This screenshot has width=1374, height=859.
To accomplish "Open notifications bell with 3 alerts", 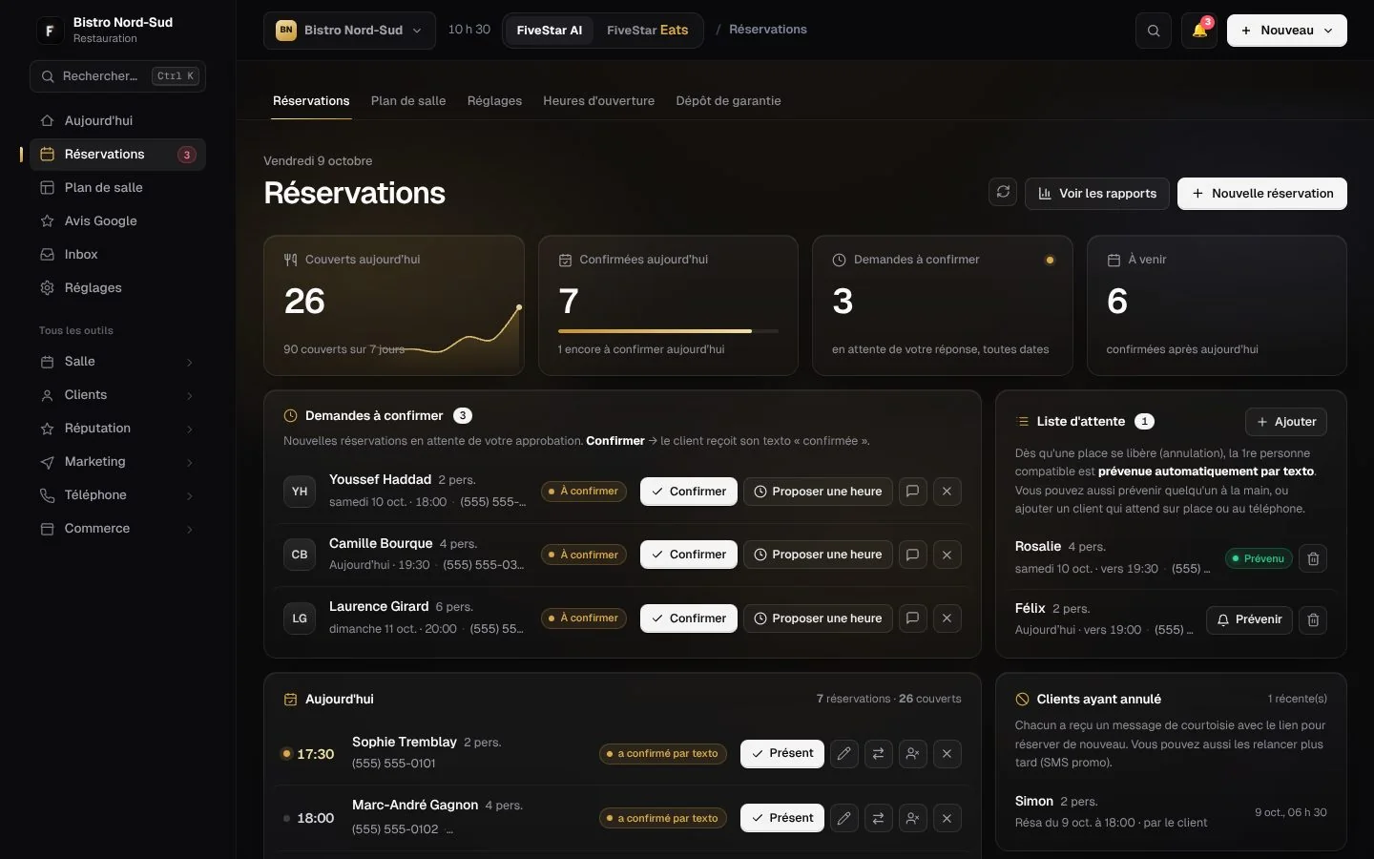I will pyautogui.click(x=1199, y=31).
